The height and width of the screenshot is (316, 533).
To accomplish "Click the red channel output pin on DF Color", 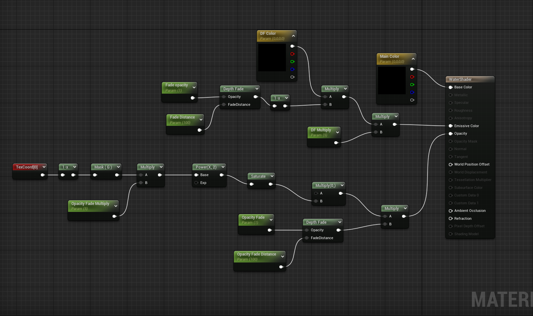I will tap(292, 54).
